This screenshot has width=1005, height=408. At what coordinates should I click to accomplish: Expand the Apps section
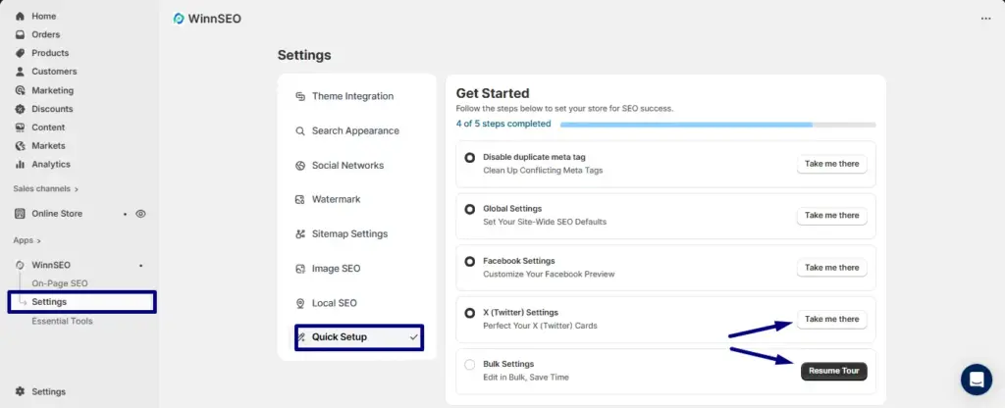(26, 240)
